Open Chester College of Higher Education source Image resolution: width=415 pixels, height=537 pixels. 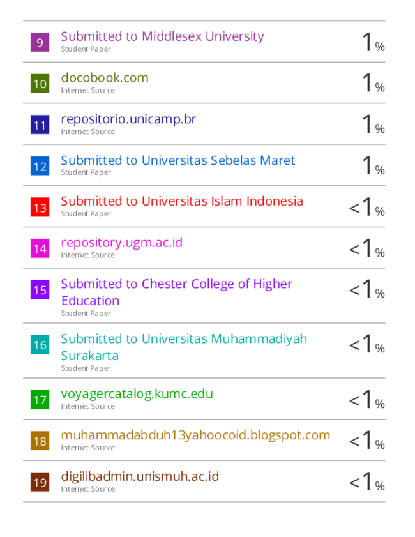(x=176, y=292)
